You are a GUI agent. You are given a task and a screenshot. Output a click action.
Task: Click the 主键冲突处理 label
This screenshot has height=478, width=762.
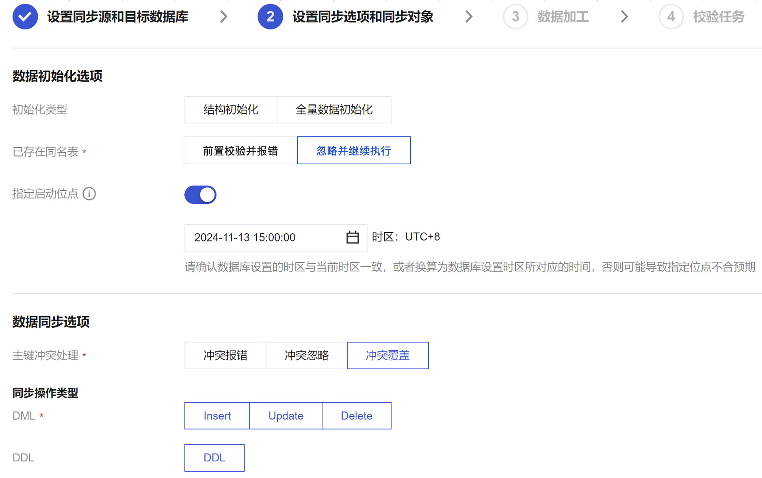45,355
